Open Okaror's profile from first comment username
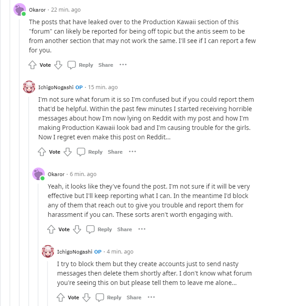Image resolution: width=283 pixels, height=306 pixels. click(37, 10)
